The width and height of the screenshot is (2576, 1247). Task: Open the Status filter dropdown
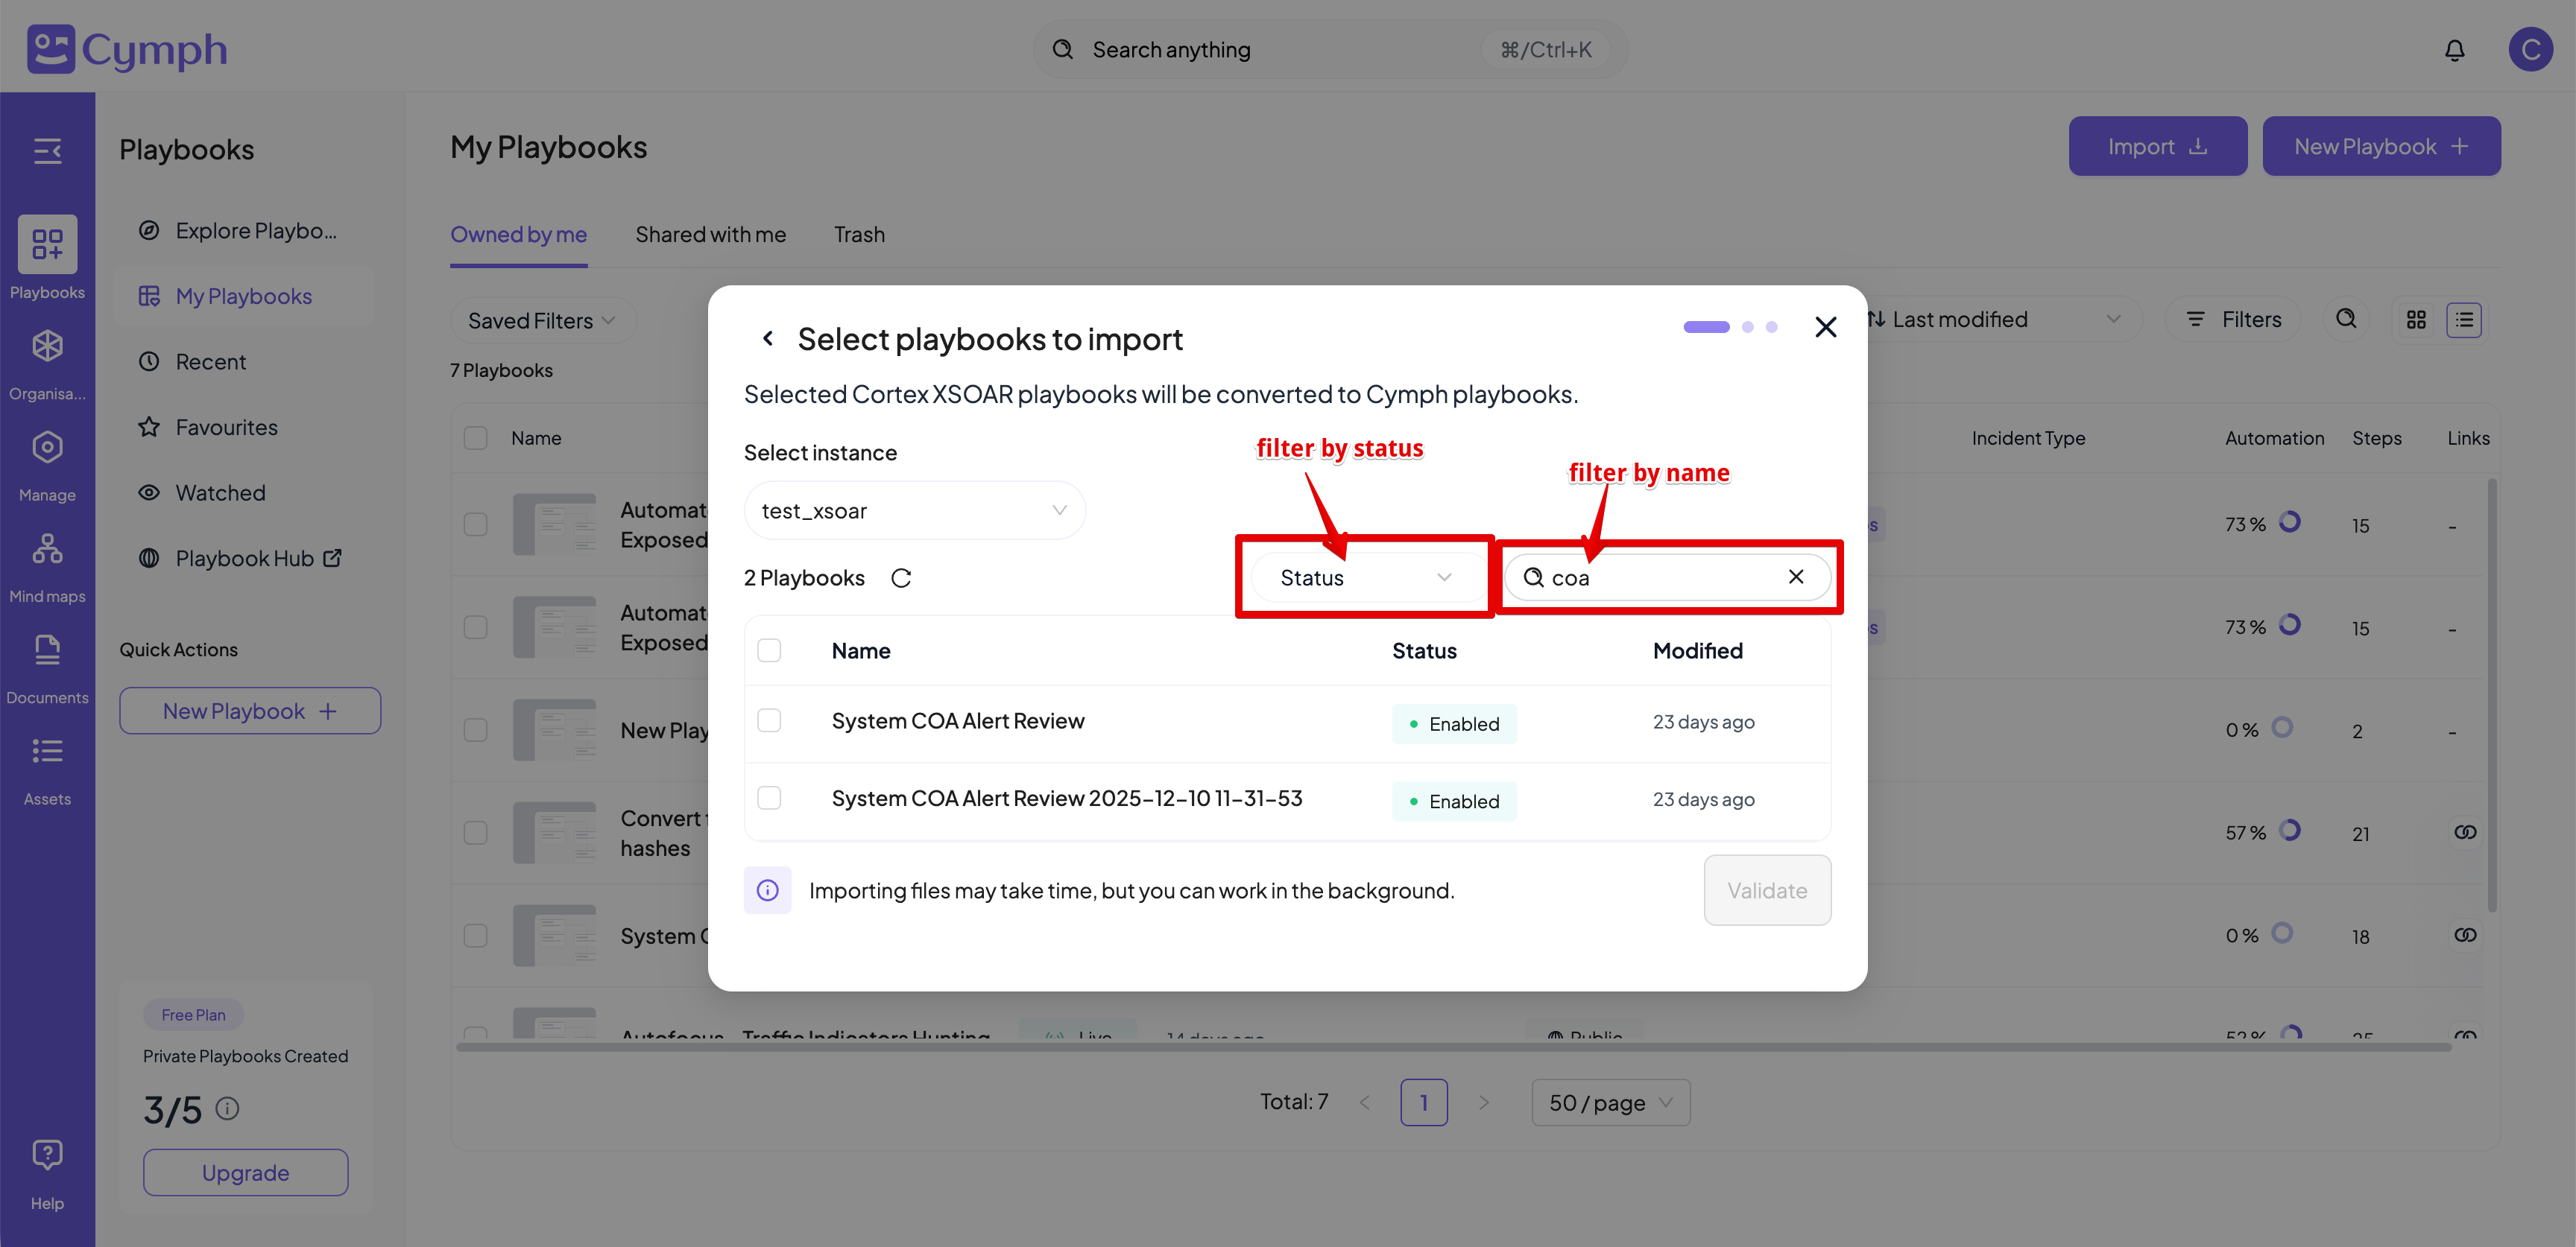tap(1365, 577)
